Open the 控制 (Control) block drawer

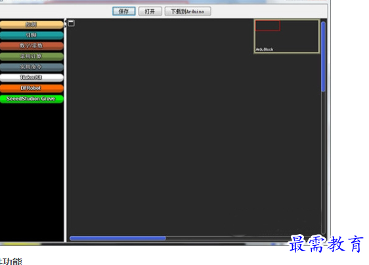[32, 24]
